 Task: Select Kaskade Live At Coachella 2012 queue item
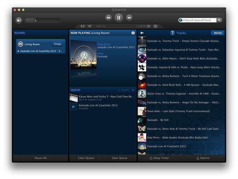pos(103,107)
